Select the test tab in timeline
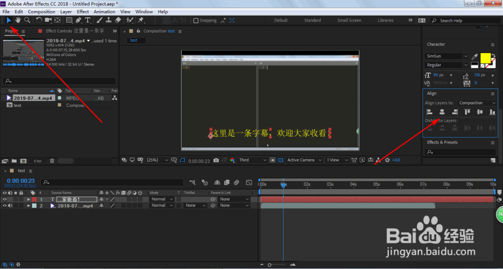The height and width of the screenshot is (269, 503). click(21, 171)
